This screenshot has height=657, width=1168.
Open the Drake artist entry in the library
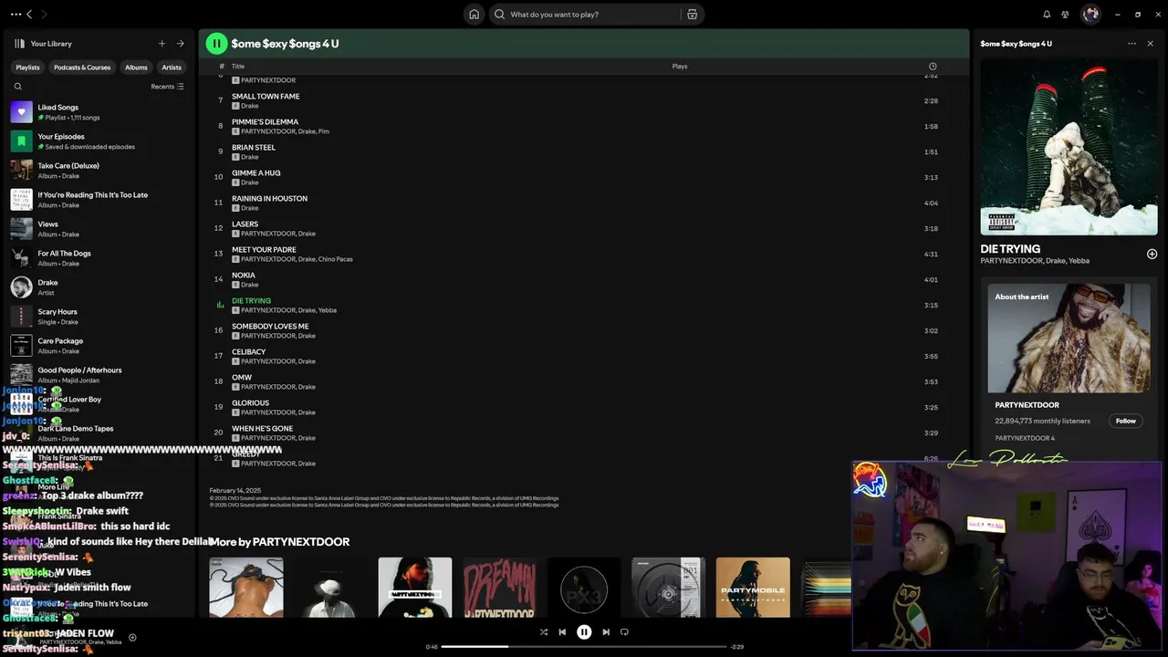[x=99, y=287]
